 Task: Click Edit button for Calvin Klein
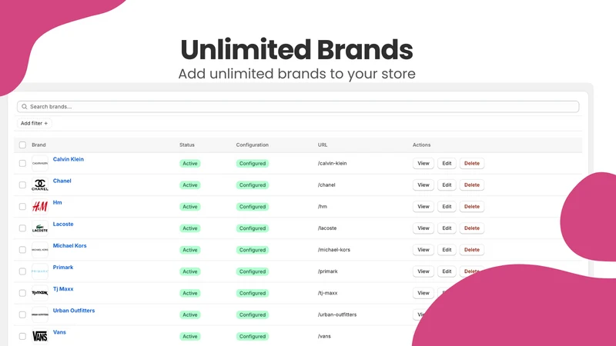(447, 163)
